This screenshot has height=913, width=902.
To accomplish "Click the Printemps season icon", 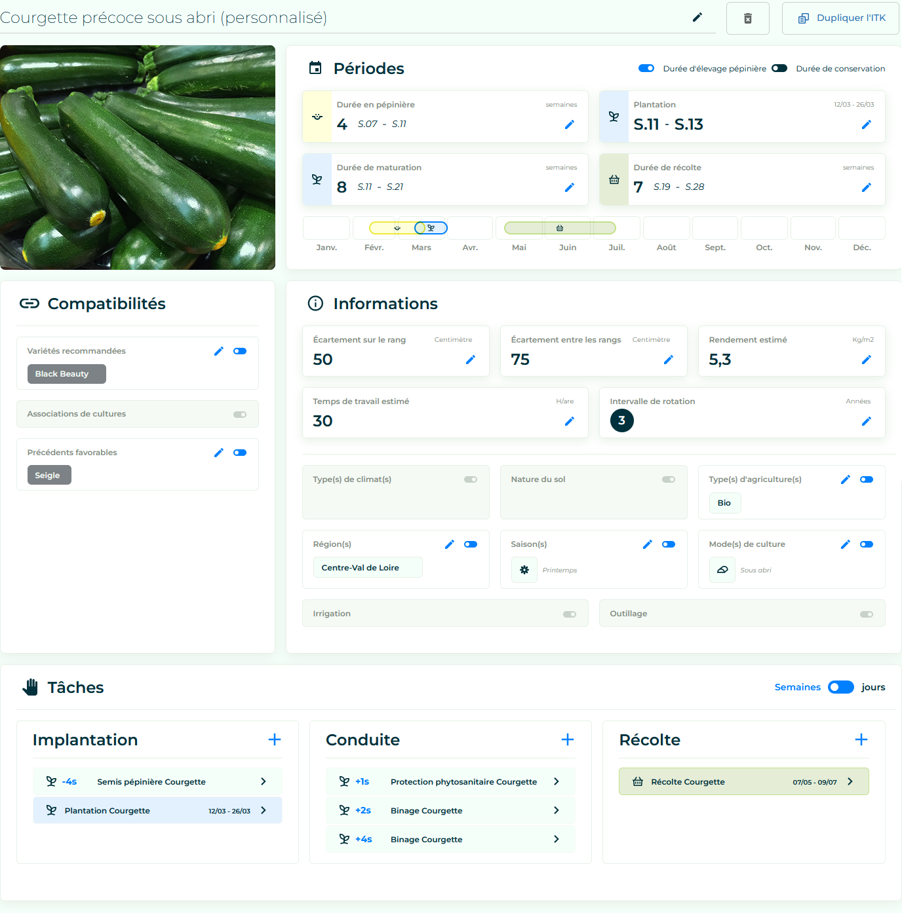I will pos(524,570).
